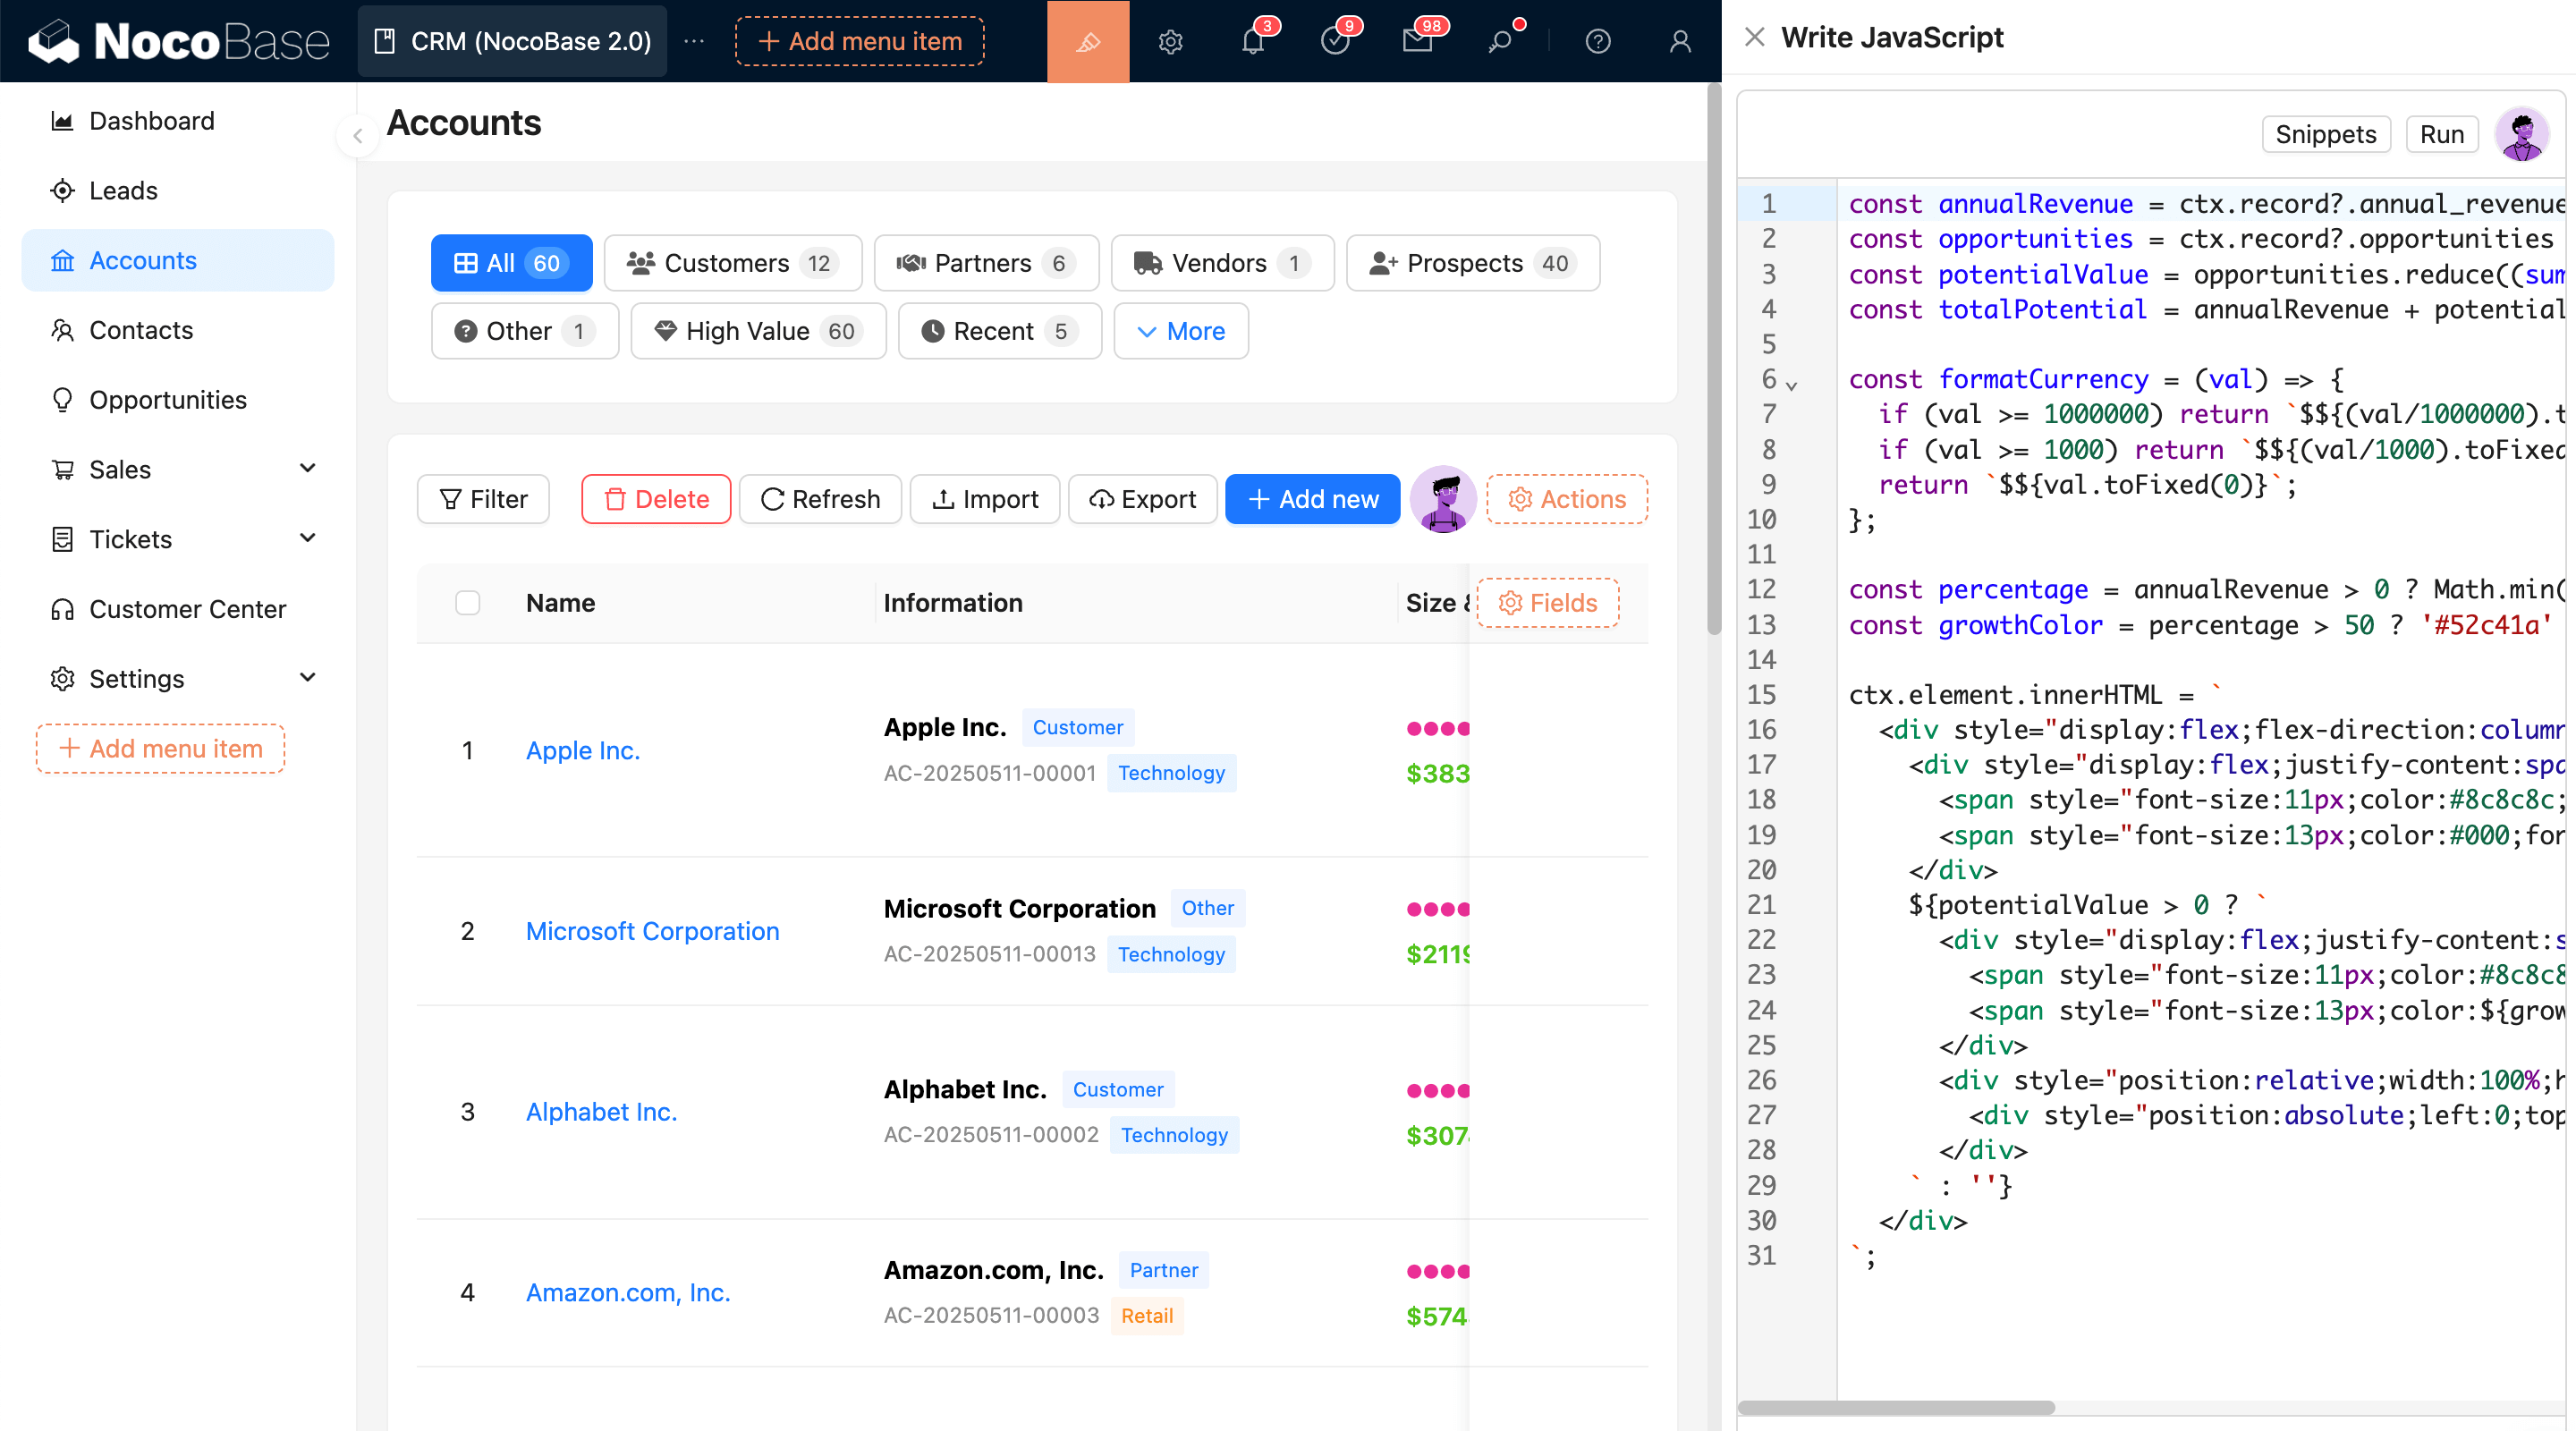Select the Customers filter tab
The height and width of the screenshot is (1431, 2576).
[x=732, y=263]
